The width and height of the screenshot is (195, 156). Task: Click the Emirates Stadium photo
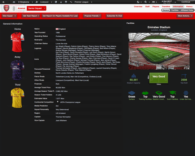click(159, 51)
